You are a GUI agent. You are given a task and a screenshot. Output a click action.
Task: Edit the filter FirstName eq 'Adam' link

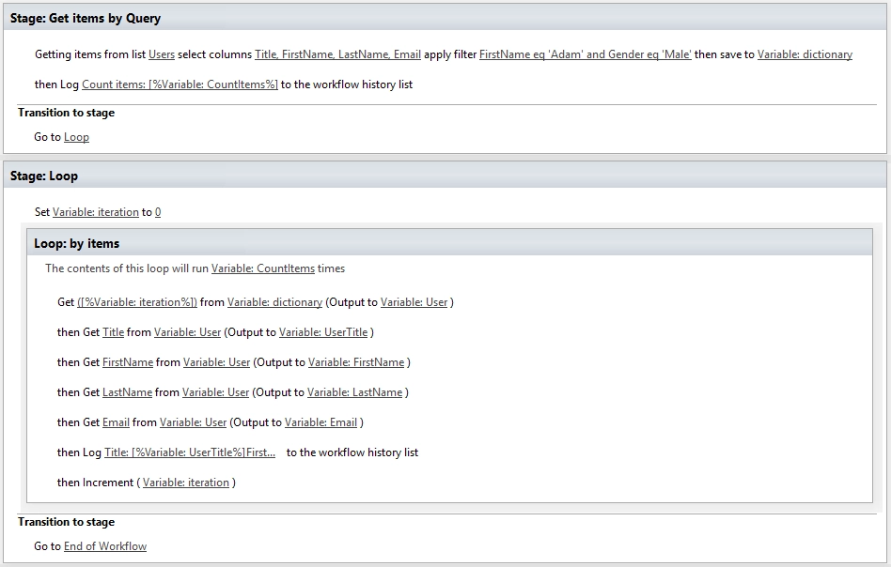tap(586, 54)
